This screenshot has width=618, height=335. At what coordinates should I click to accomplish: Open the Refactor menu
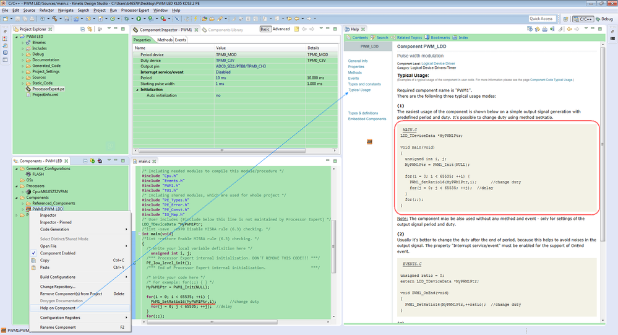pos(46,10)
